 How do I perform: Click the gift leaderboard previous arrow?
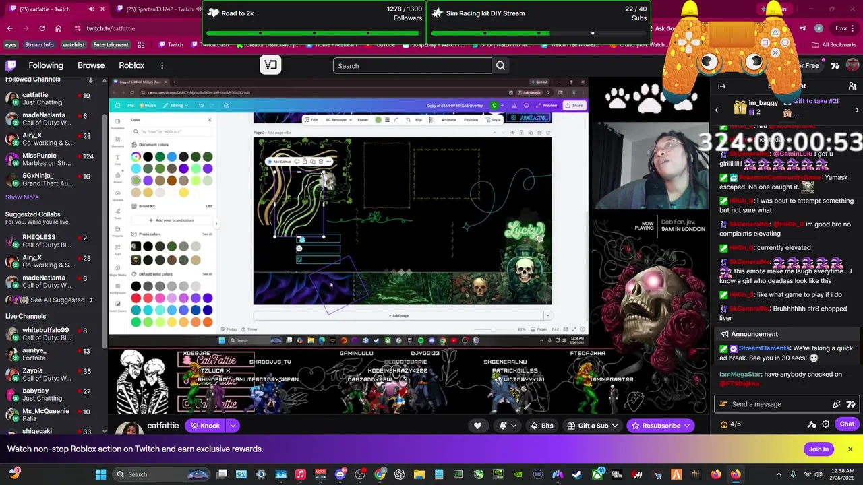tap(717, 110)
